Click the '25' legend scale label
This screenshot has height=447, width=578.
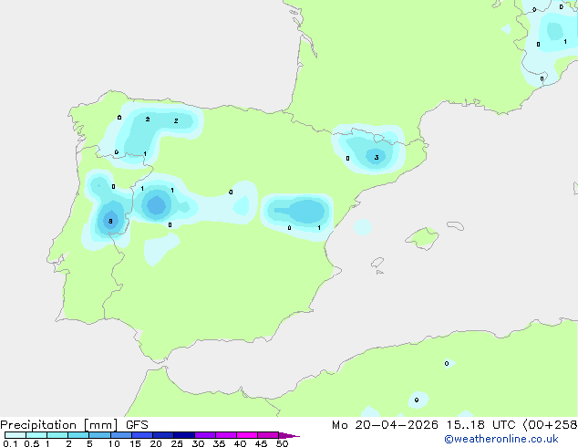coord(177,443)
